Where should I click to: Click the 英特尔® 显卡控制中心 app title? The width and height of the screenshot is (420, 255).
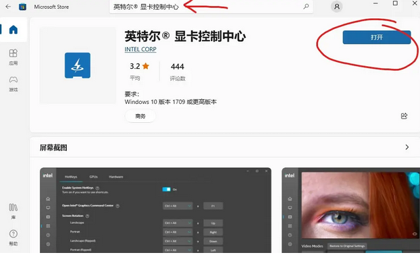coord(185,36)
